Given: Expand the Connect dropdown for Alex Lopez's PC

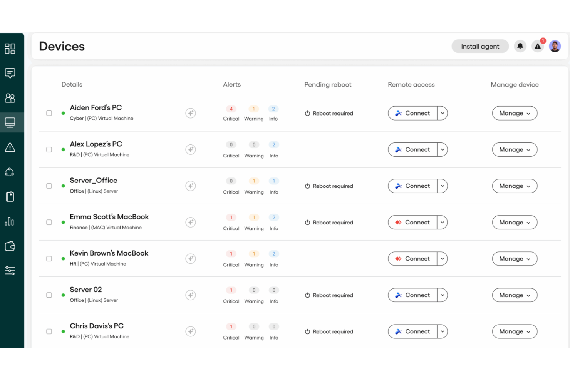Looking at the screenshot, I should pos(442,149).
